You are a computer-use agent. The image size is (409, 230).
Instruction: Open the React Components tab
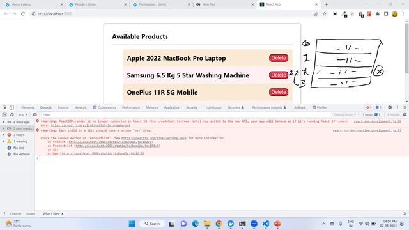point(105,107)
